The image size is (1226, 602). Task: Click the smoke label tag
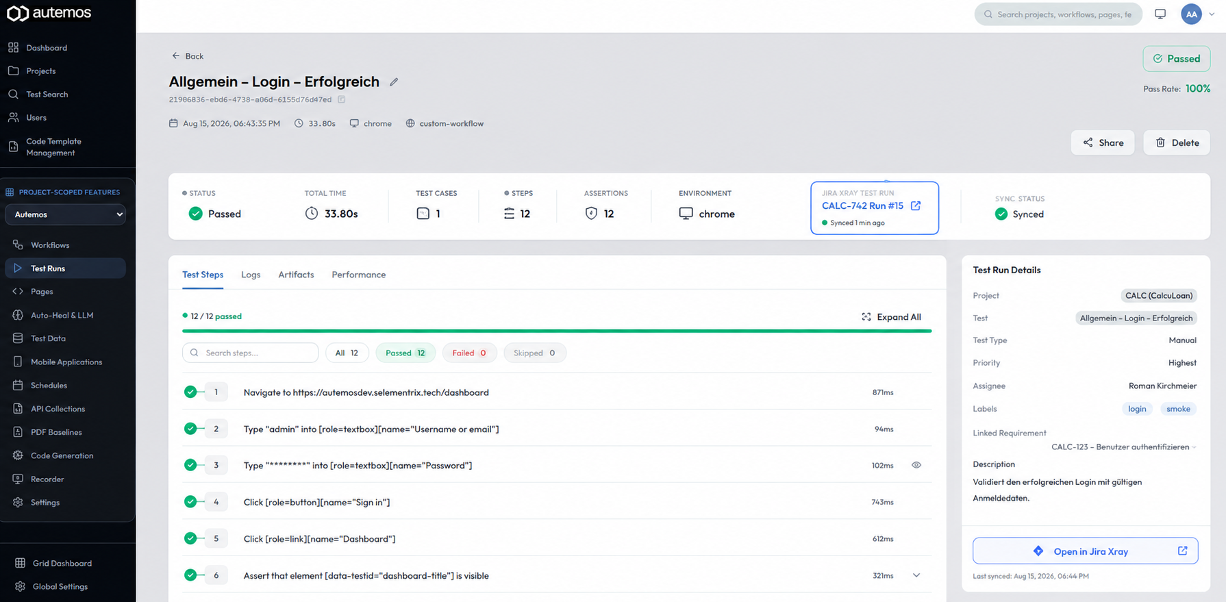tap(1178, 409)
